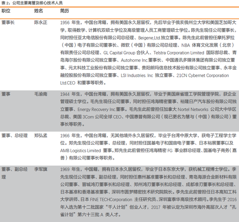Viewport: 239px width, 222px height.
Task: Select the 职位 column header
Action: pyautogui.click(x=6, y=11)
